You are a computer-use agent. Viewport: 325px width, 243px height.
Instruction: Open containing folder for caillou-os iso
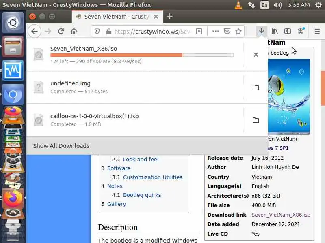pyautogui.click(x=256, y=120)
